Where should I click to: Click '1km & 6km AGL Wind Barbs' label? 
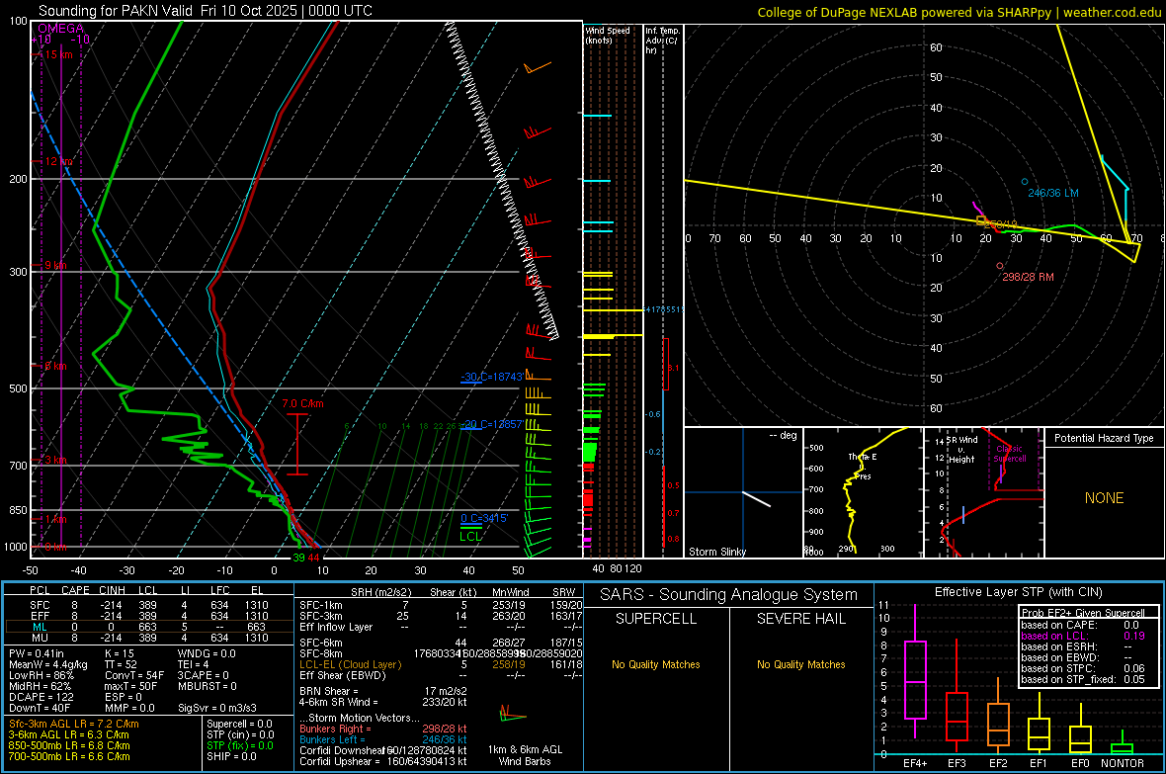coord(525,755)
